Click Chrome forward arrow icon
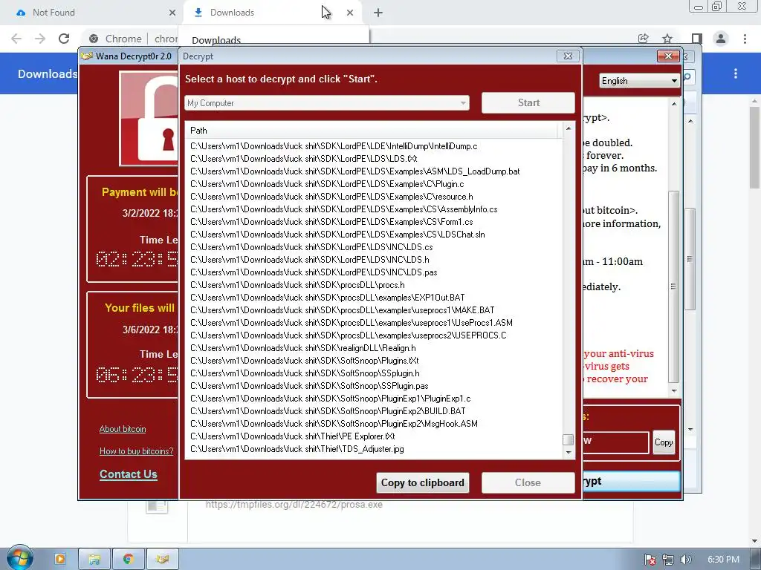The width and height of the screenshot is (761, 570). pos(40,39)
